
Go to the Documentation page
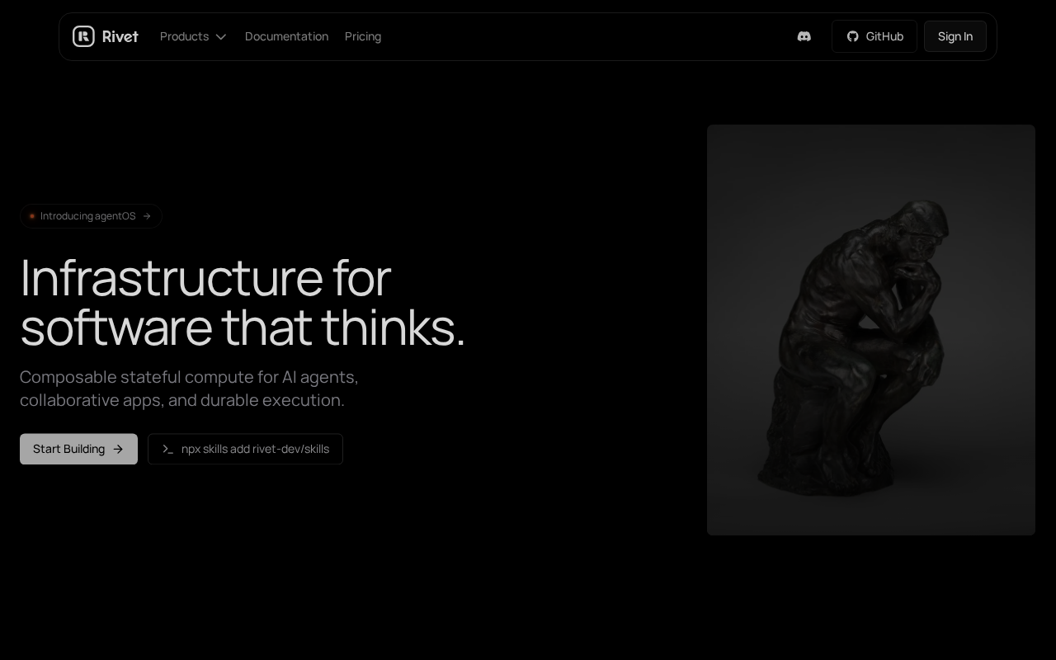pos(286,36)
